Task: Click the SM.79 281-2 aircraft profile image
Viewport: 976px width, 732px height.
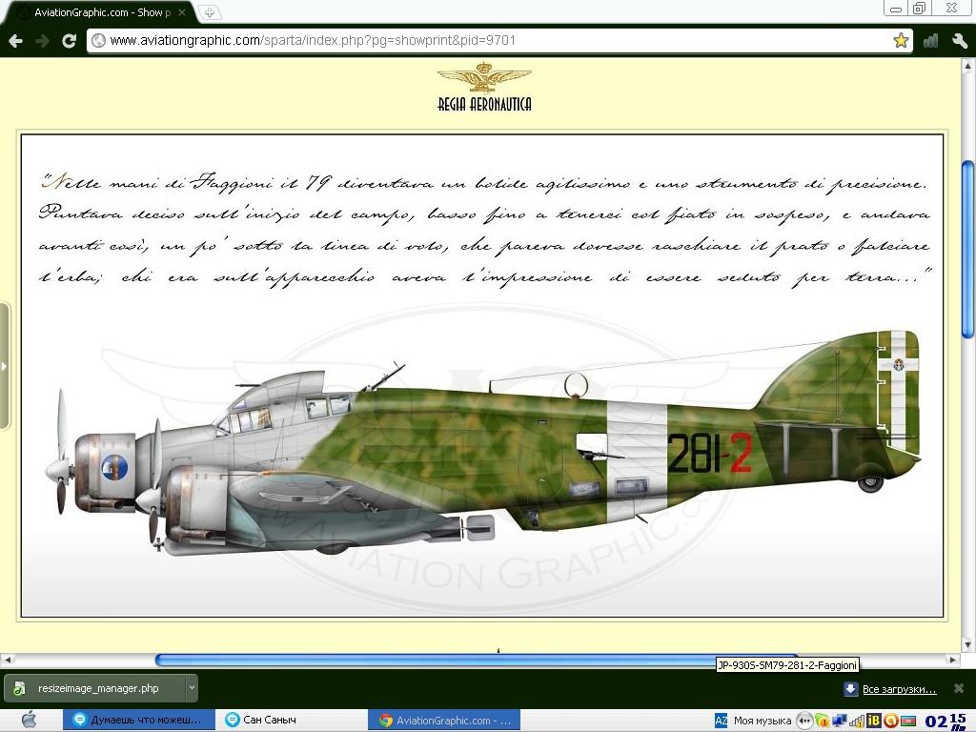Action: tap(482, 442)
